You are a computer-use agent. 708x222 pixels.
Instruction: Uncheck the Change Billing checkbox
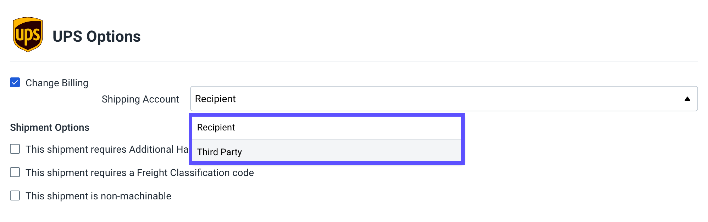click(x=15, y=82)
